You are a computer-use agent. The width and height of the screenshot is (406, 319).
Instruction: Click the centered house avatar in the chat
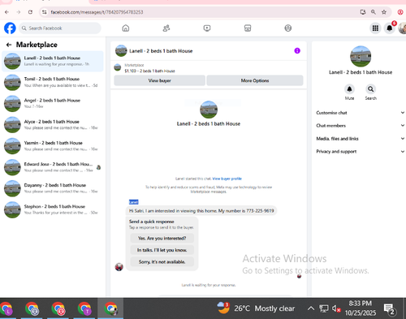[209, 110]
